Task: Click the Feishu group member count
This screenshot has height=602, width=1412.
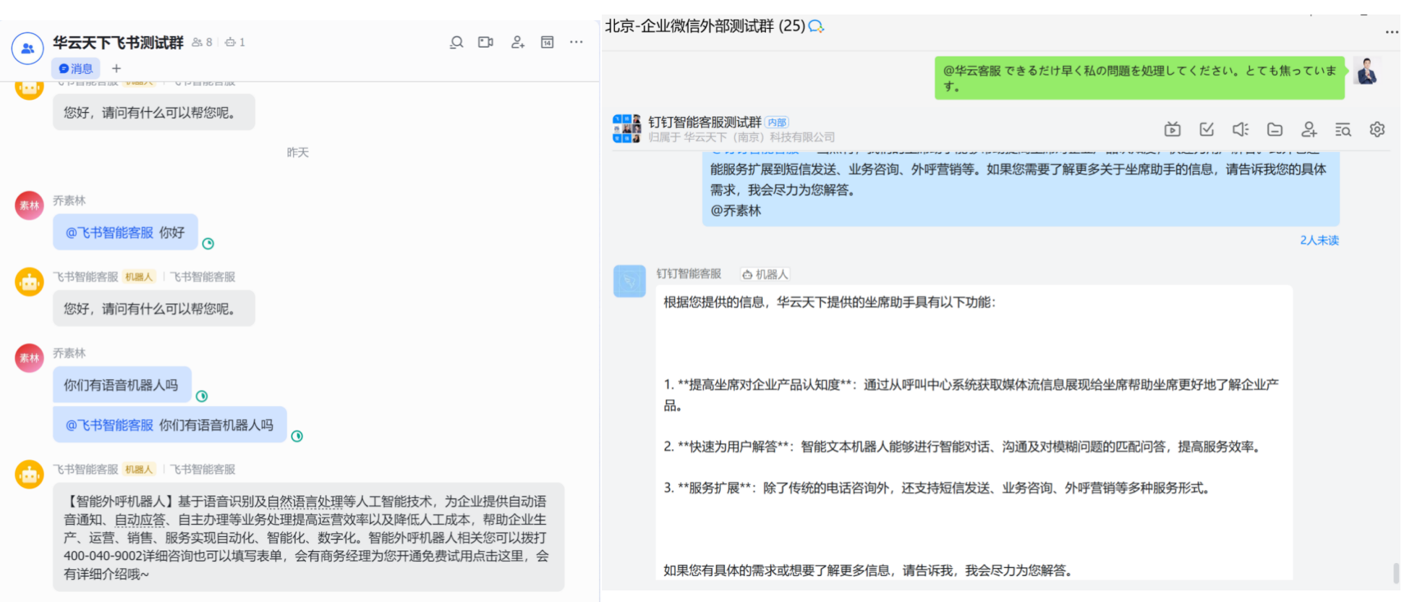Action: [x=203, y=43]
